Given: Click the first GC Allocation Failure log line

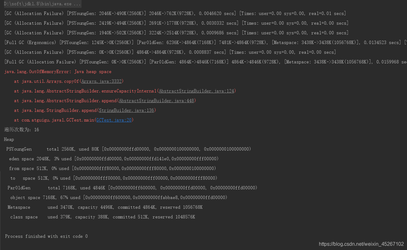Looking at the screenshot, I should click(175, 13).
